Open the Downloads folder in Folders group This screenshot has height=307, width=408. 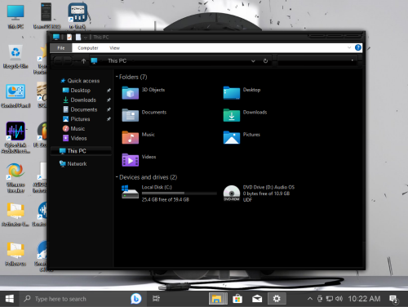[x=232, y=115]
